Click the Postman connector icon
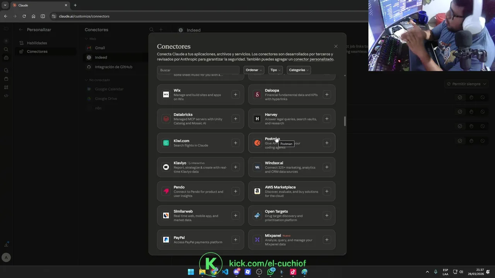495x278 pixels. coord(257,143)
